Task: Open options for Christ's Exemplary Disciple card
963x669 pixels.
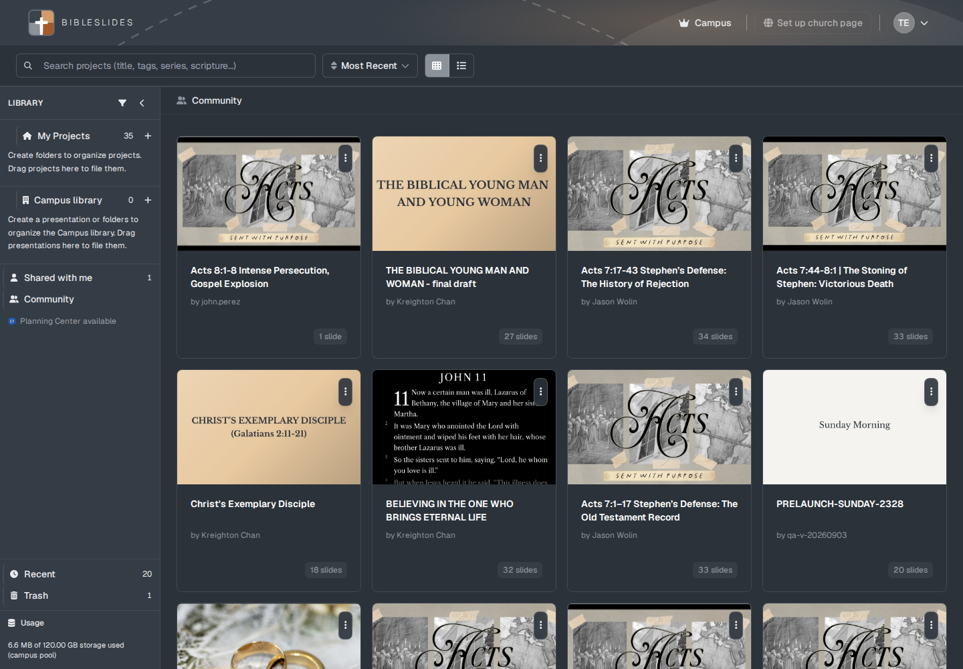Action: tap(345, 392)
